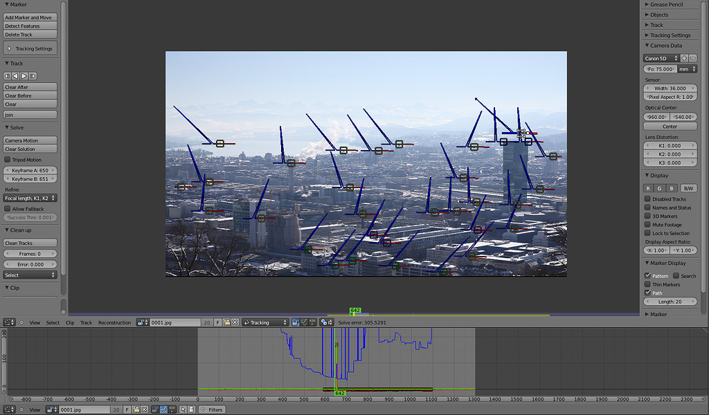Enable Lock to Selection checkbox
Screen dimensions: 709x415
pyautogui.click(x=647, y=233)
